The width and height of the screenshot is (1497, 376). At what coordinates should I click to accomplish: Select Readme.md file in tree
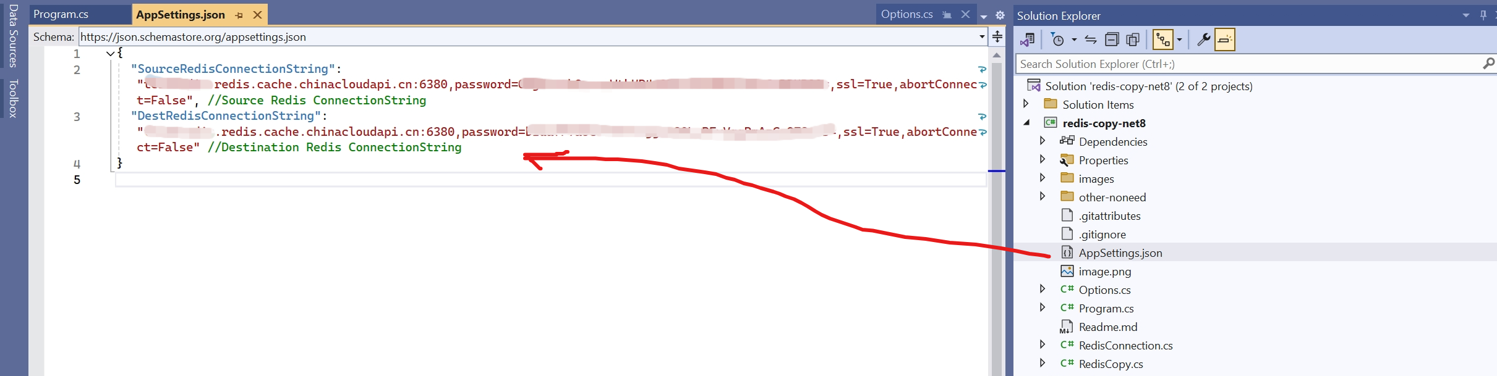(x=1107, y=327)
